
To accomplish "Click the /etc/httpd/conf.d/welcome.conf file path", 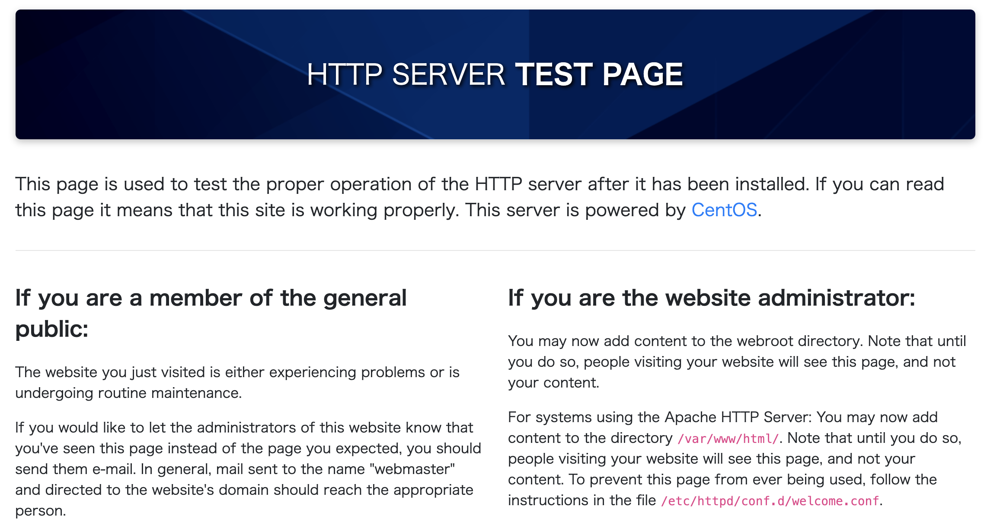I will click(770, 501).
